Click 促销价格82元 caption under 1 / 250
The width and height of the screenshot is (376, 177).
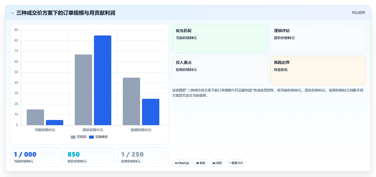(131, 161)
